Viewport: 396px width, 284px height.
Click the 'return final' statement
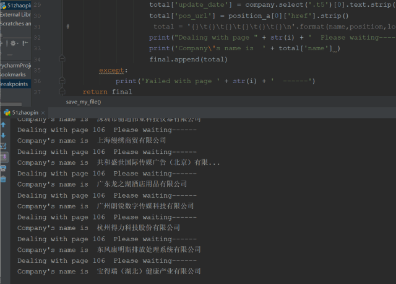(x=107, y=92)
